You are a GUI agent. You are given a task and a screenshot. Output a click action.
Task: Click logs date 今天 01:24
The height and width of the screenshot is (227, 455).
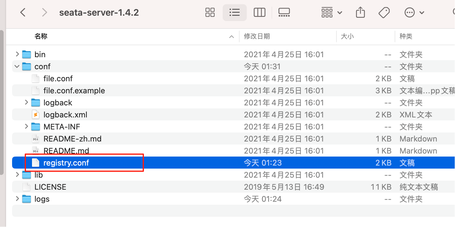click(262, 199)
